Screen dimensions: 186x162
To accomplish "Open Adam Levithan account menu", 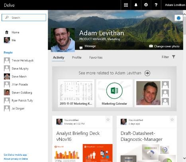I will coord(175,5).
